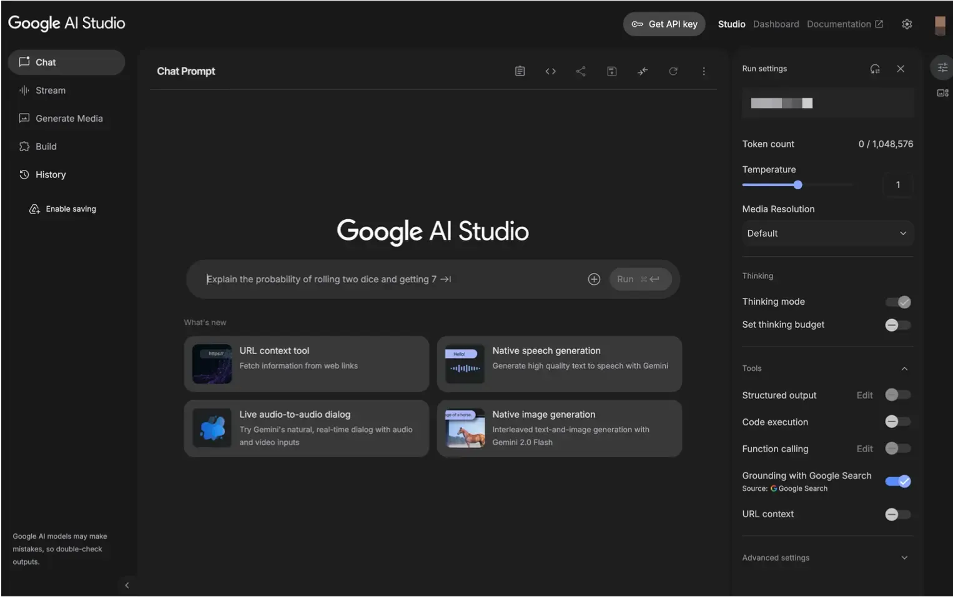Click the Get code brackets icon

coord(550,71)
